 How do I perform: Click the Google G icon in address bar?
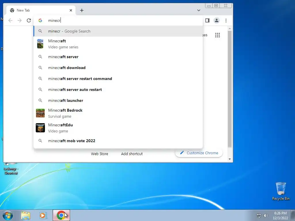tap(40, 20)
